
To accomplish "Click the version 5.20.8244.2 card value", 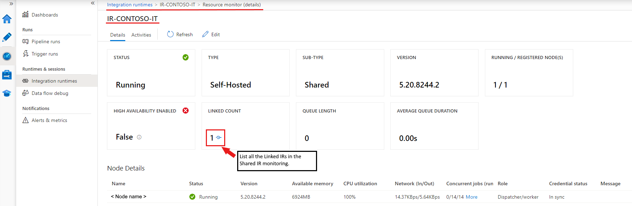I will [419, 85].
